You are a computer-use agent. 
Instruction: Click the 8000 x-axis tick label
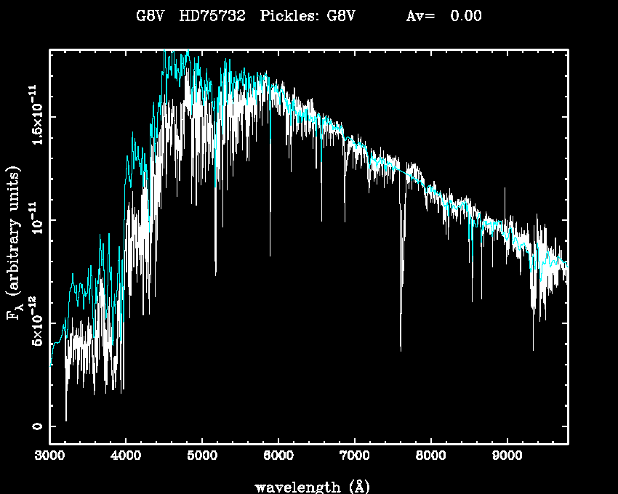[x=430, y=458]
